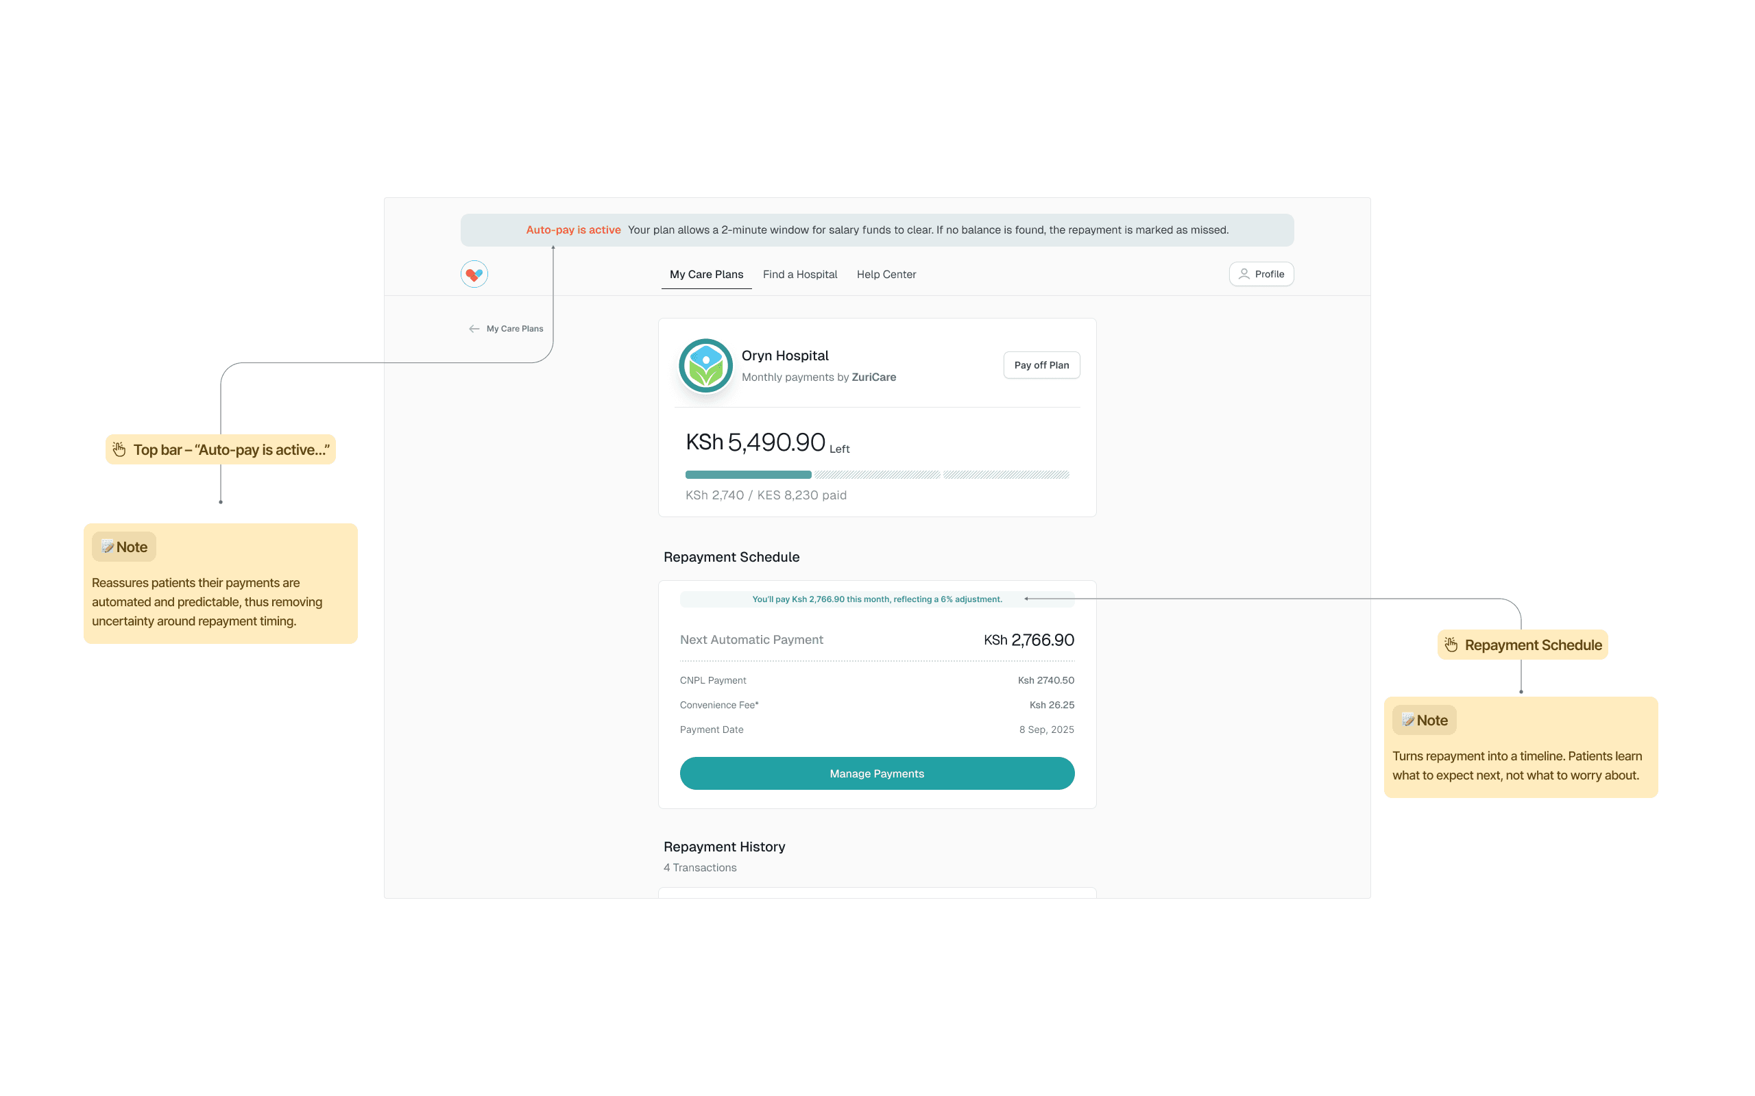Open the My Care Plans tab
The image size is (1755, 1096).
[705, 274]
